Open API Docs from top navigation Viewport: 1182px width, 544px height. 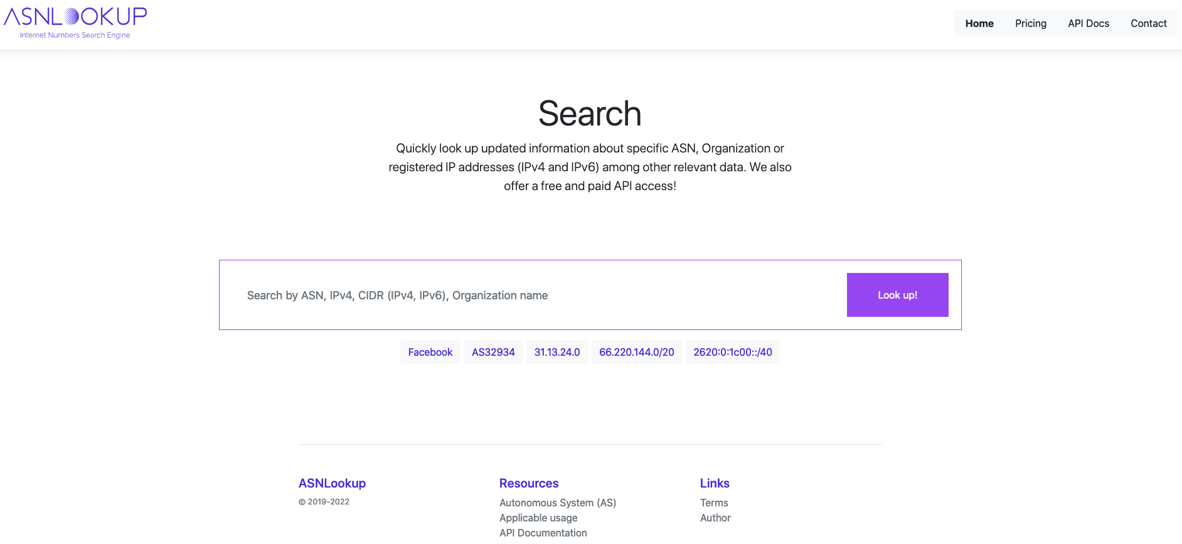click(x=1088, y=23)
